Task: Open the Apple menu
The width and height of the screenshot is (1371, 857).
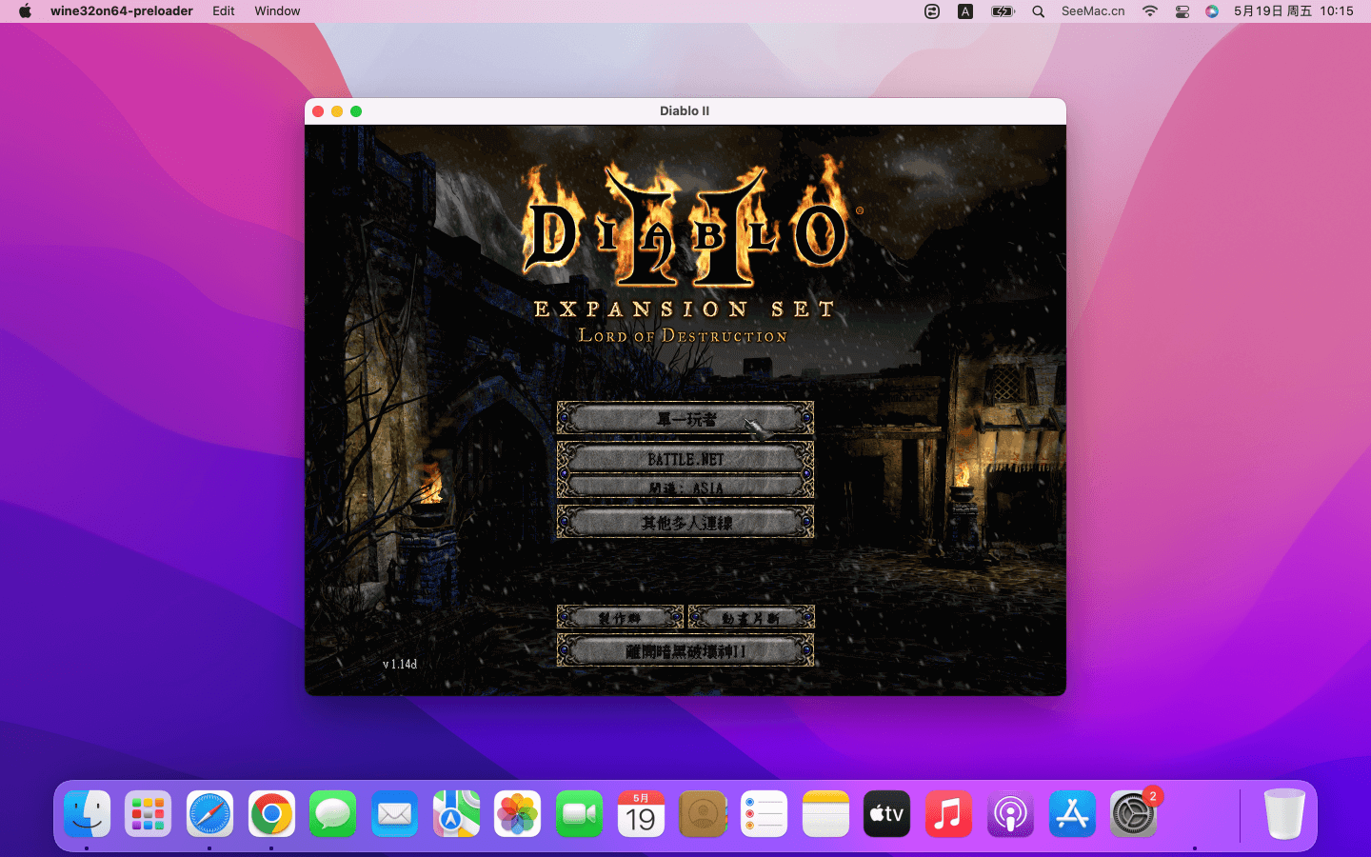Action: (x=25, y=11)
